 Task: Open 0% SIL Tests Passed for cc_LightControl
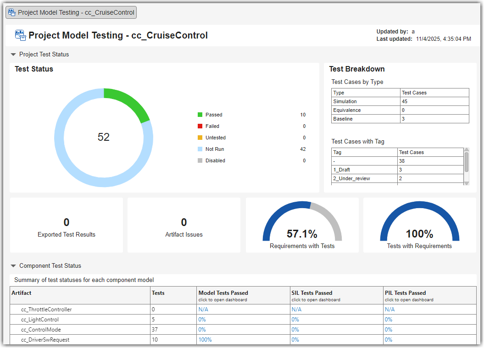(295, 319)
